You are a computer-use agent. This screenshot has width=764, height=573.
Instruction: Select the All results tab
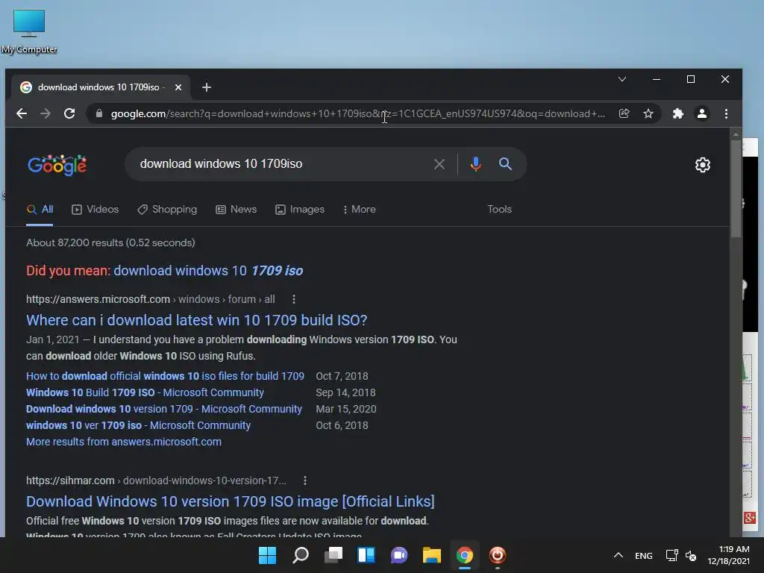[x=40, y=210]
